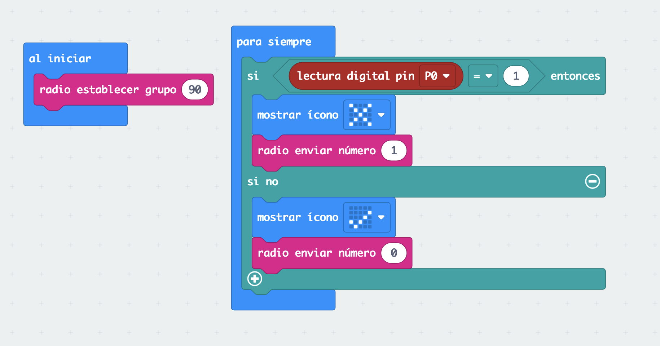Edit the number 1 in the comparison
The height and width of the screenshot is (346, 660).
[x=516, y=76]
